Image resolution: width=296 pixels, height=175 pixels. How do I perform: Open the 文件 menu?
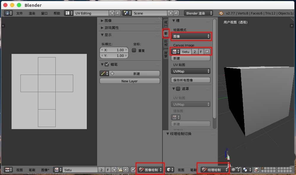tap(20, 13)
